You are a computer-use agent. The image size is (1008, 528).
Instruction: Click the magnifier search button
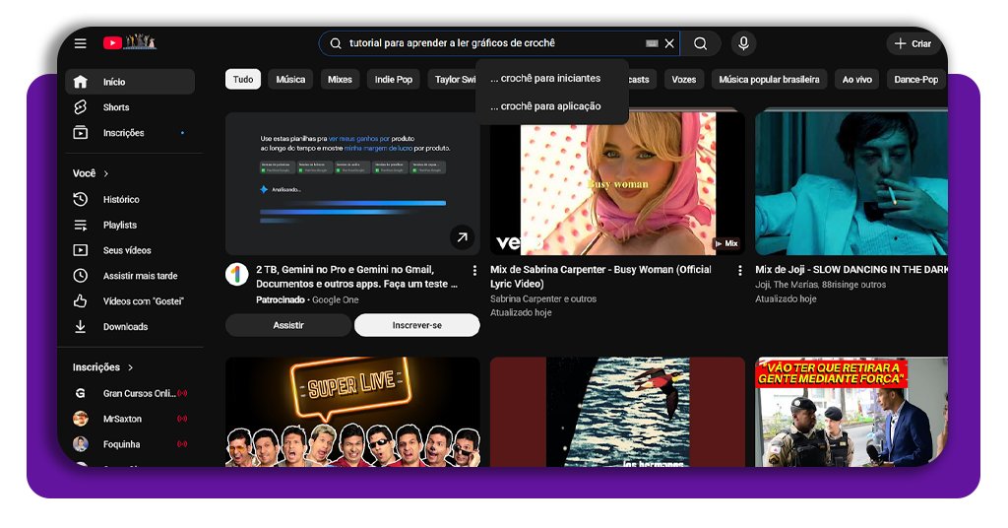tap(700, 43)
